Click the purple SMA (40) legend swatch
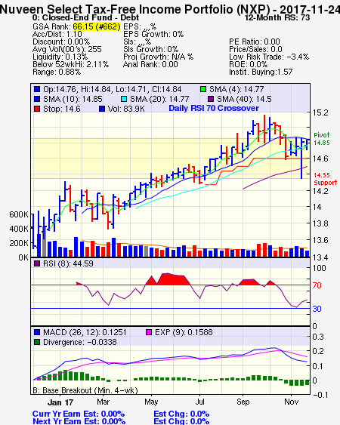The width and height of the screenshot is (340, 425). 211,99
